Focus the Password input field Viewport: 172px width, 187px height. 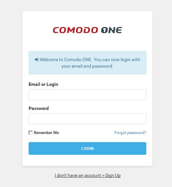tap(87, 119)
